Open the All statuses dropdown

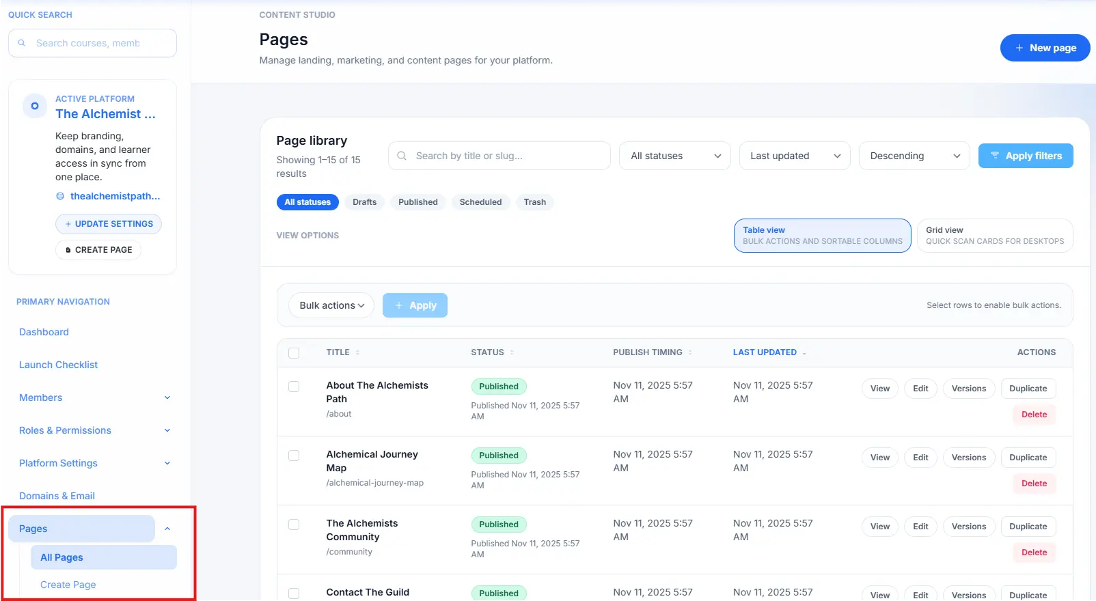675,156
